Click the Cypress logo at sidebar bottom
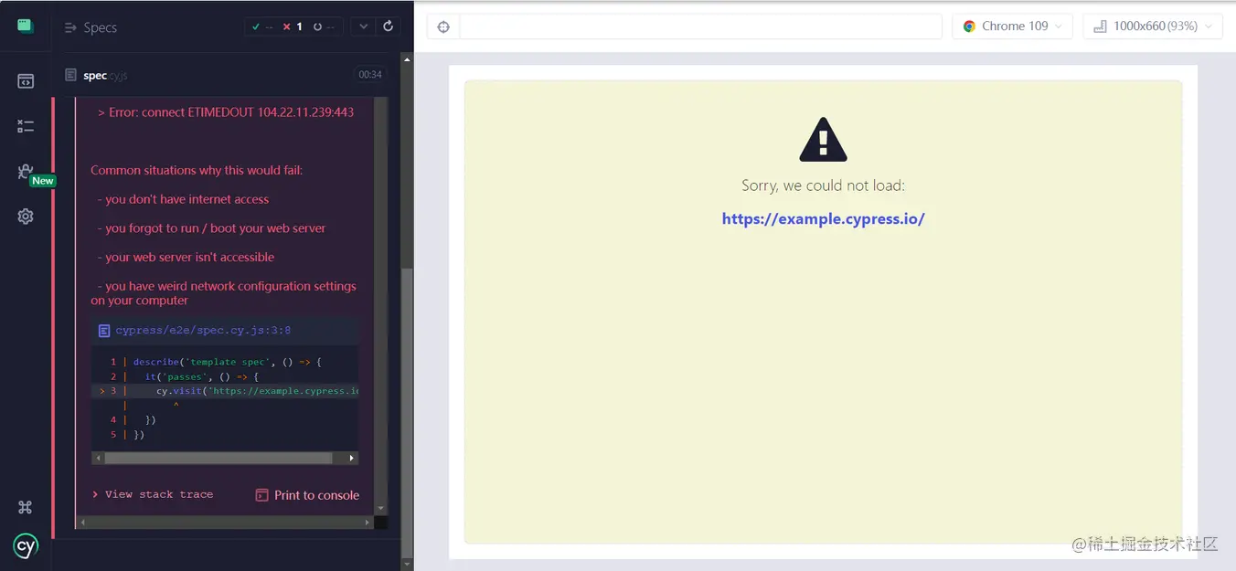This screenshot has width=1236, height=571. click(x=26, y=546)
